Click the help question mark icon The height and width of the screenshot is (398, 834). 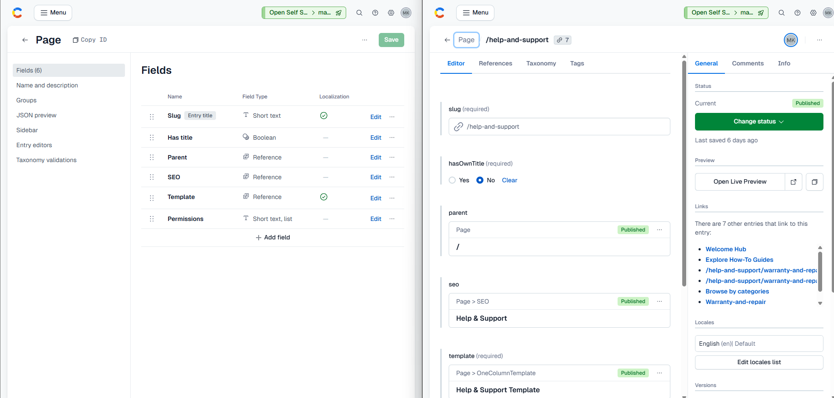pyautogui.click(x=375, y=13)
